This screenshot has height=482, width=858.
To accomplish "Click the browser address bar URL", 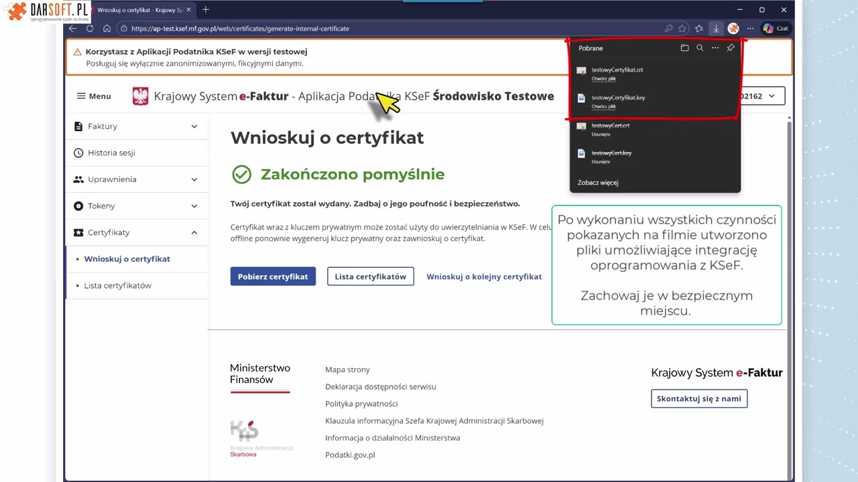I will click(240, 29).
